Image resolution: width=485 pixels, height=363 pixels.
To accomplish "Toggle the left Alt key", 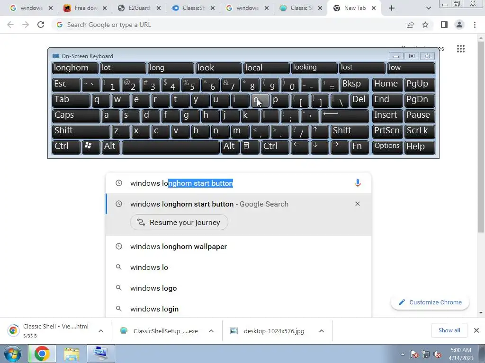I will [x=111, y=147].
